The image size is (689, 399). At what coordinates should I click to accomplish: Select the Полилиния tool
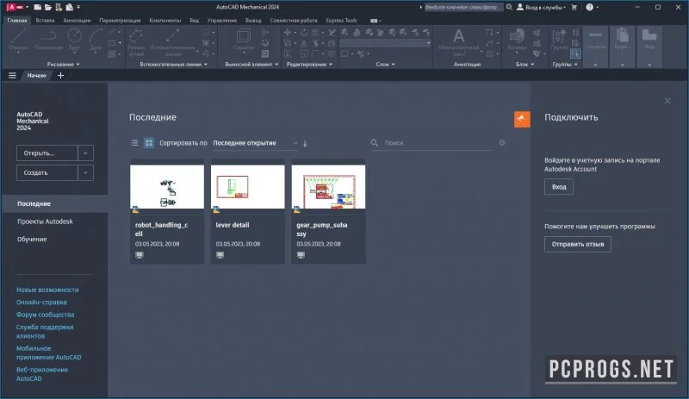(48, 40)
